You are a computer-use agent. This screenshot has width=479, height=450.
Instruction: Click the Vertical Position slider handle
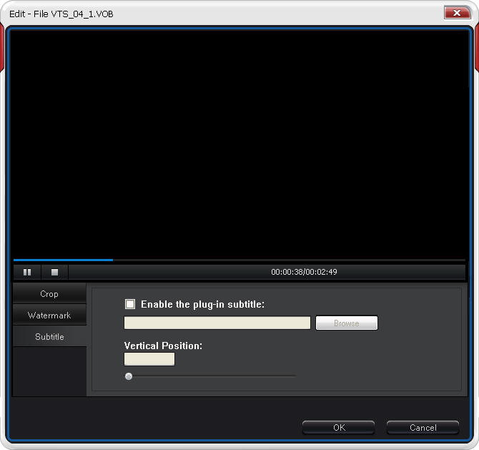pos(129,376)
